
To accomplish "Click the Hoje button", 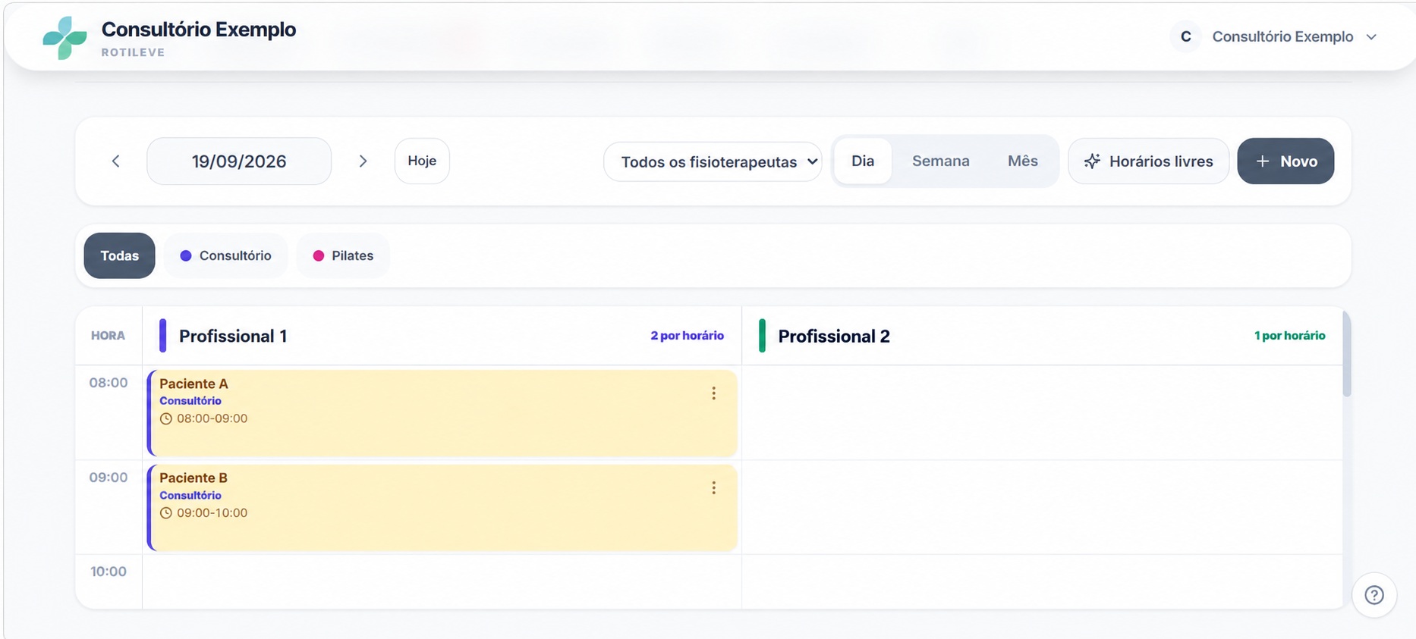I will 422,161.
